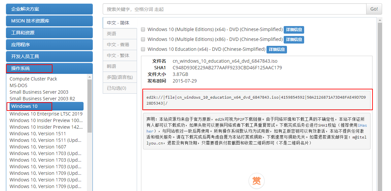391x191 pixels.
Task: Click the ed2k download link text box
Action: (257, 100)
